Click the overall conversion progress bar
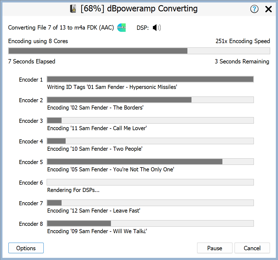 click(139, 51)
